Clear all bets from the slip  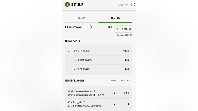[123, 4]
